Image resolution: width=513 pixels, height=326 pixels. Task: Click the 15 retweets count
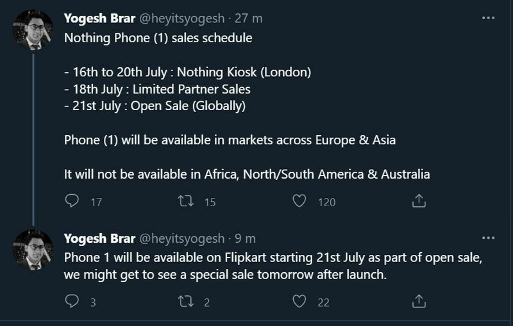(x=210, y=202)
